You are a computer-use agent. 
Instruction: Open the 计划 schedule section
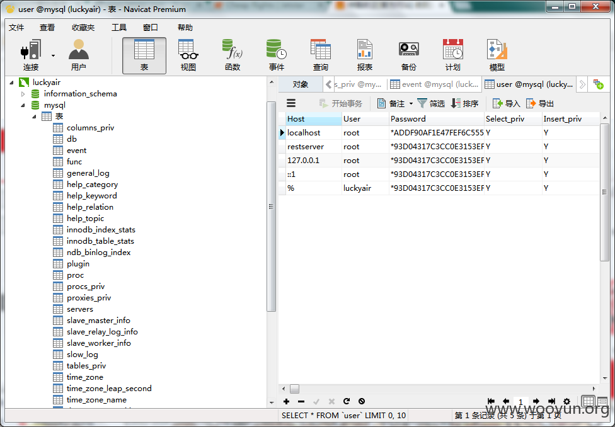click(452, 55)
